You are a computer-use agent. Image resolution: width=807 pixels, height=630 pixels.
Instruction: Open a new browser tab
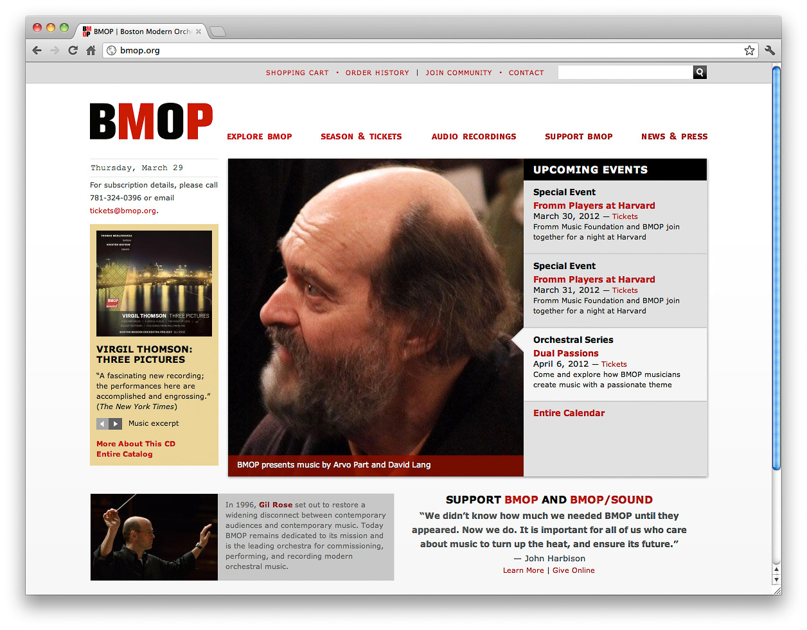(218, 31)
